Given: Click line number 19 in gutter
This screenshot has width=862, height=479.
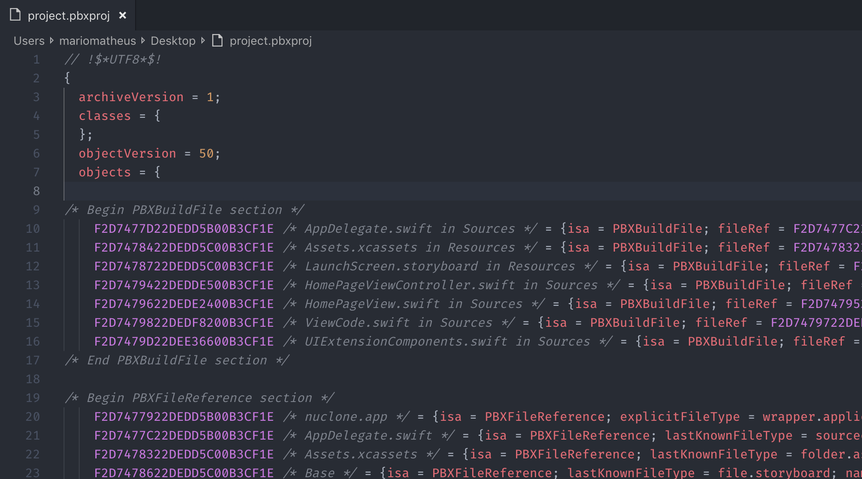Looking at the screenshot, I should (33, 398).
